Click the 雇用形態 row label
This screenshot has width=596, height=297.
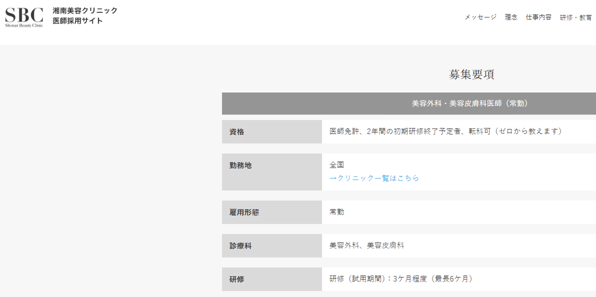pyautogui.click(x=272, y=212)
